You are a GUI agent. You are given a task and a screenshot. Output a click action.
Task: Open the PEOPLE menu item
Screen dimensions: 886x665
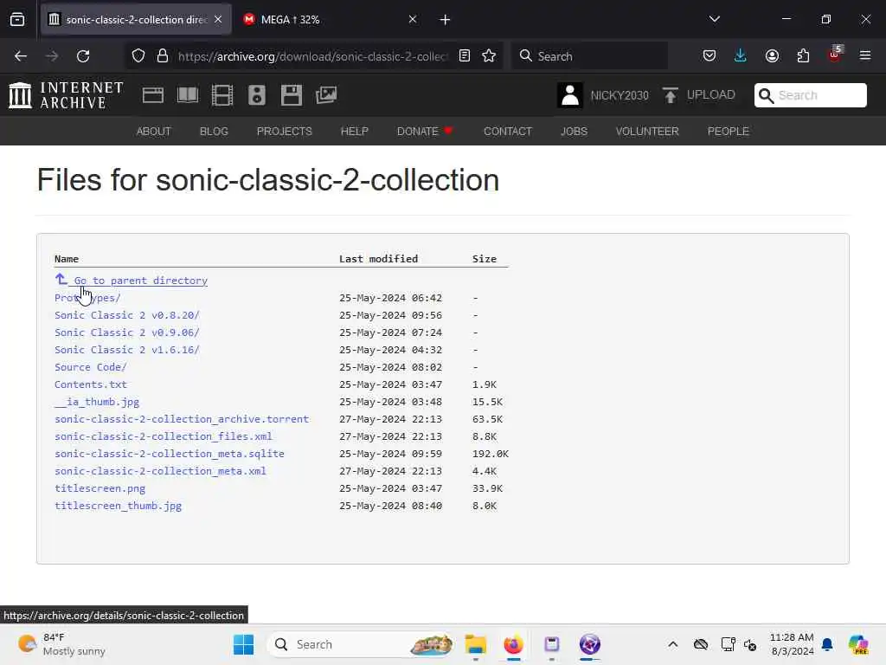tap(729, 132)
